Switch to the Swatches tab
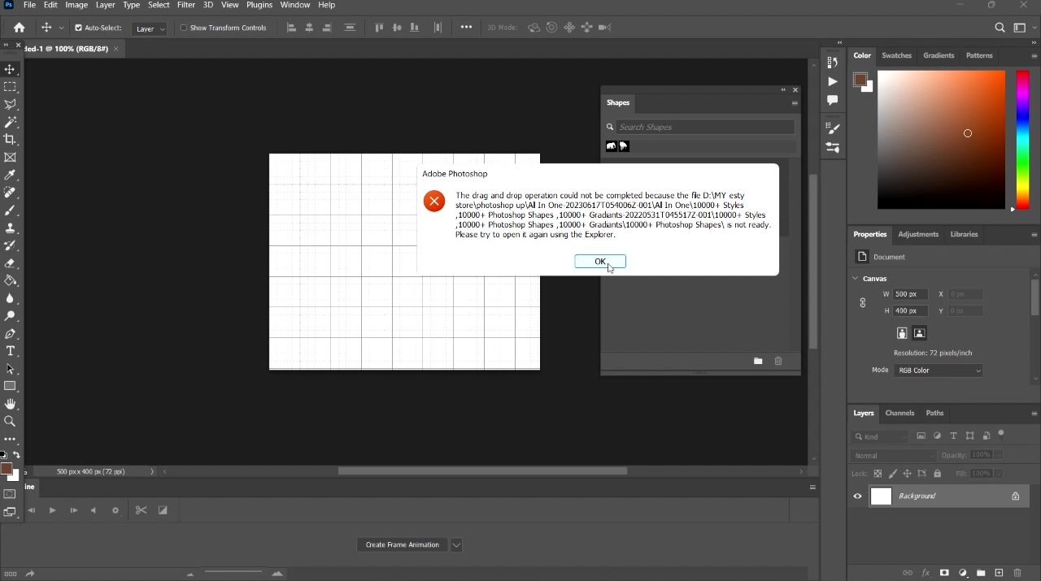Viewport: 1041px width, 581px height. pos(897,55)
